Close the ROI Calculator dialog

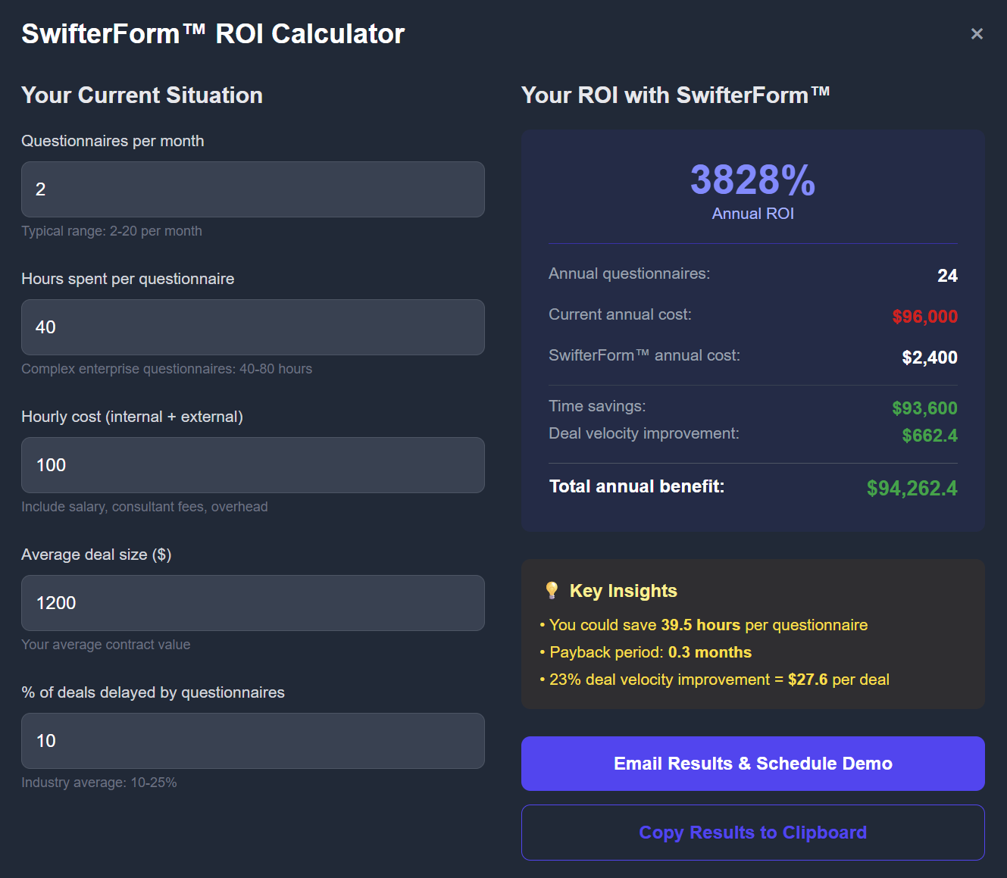click(977, 34)
